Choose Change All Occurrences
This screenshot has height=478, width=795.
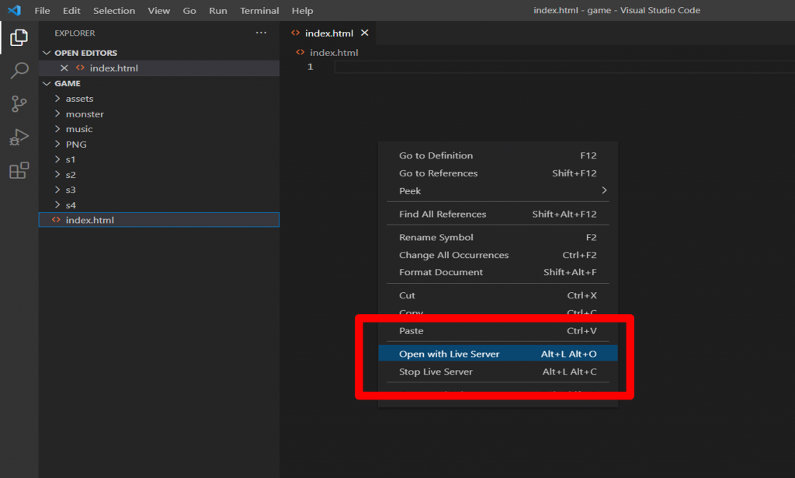[498, 255]
